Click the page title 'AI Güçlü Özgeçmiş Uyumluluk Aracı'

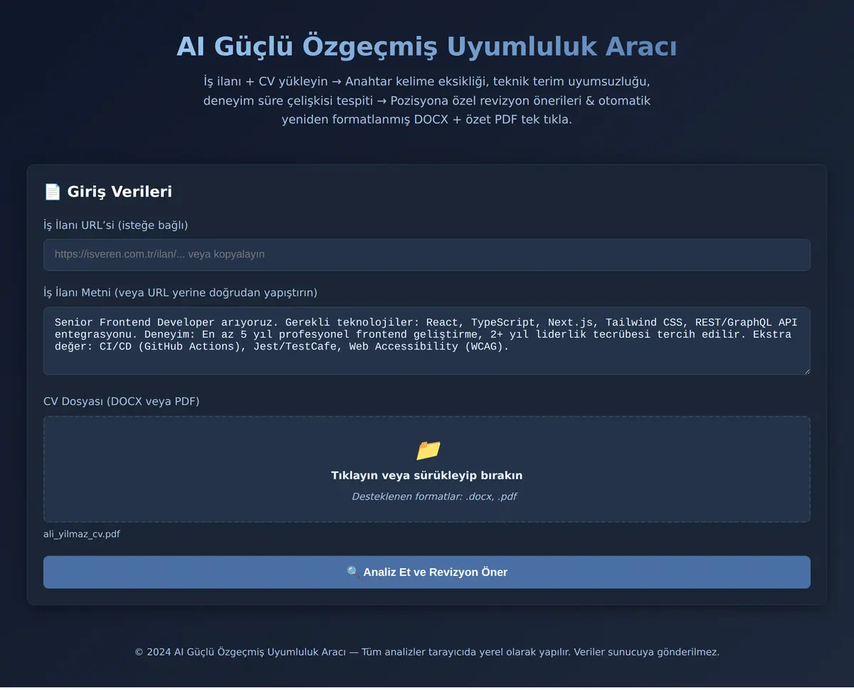point(427,46)
